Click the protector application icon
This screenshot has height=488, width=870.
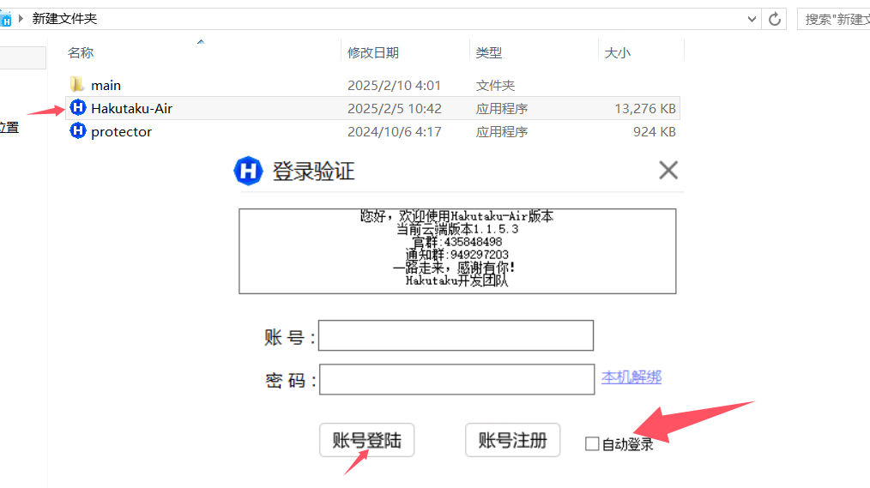[x=78, y=131]
